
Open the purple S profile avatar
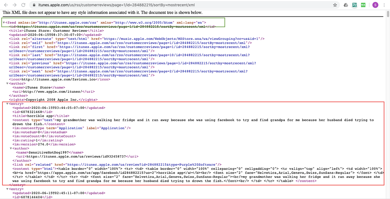(375, 5)
